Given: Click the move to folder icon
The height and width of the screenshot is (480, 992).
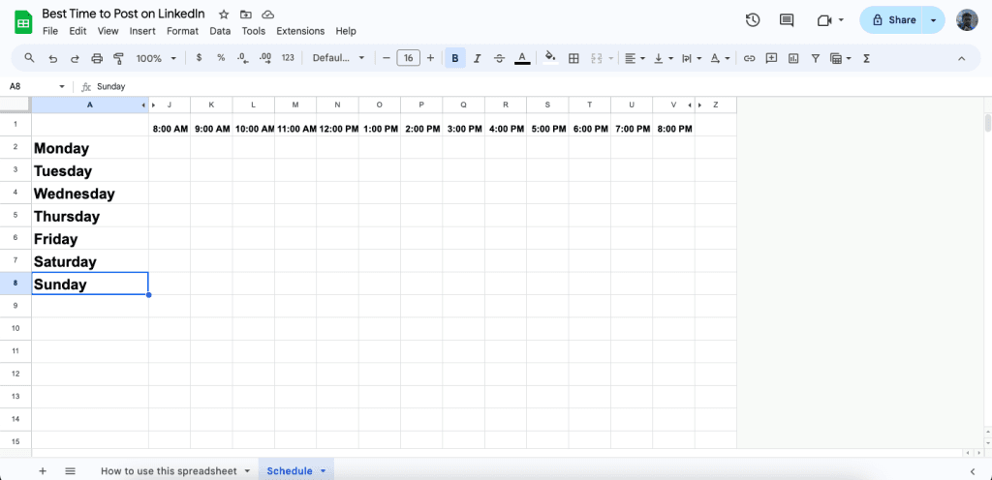Looking at the screenshot, I should [x=245, y=15].
